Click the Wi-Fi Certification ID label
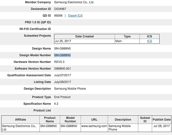The height and width of the screenshot is (135, 172). click(35, 29)
